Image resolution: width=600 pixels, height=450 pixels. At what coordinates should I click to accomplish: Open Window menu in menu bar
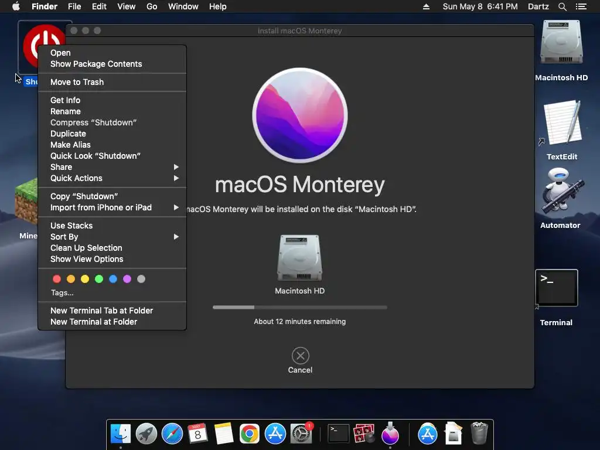(x=183, y=6)
